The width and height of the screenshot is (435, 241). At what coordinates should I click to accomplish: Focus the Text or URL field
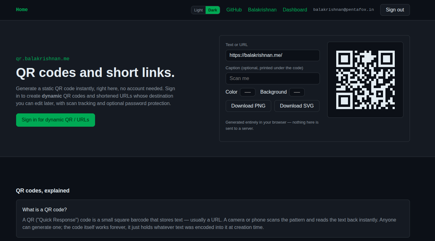coord(272,55)
